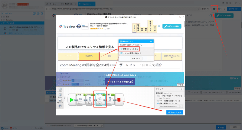
Task: Maximize the smart mode dialog
Action: point(180,17)
